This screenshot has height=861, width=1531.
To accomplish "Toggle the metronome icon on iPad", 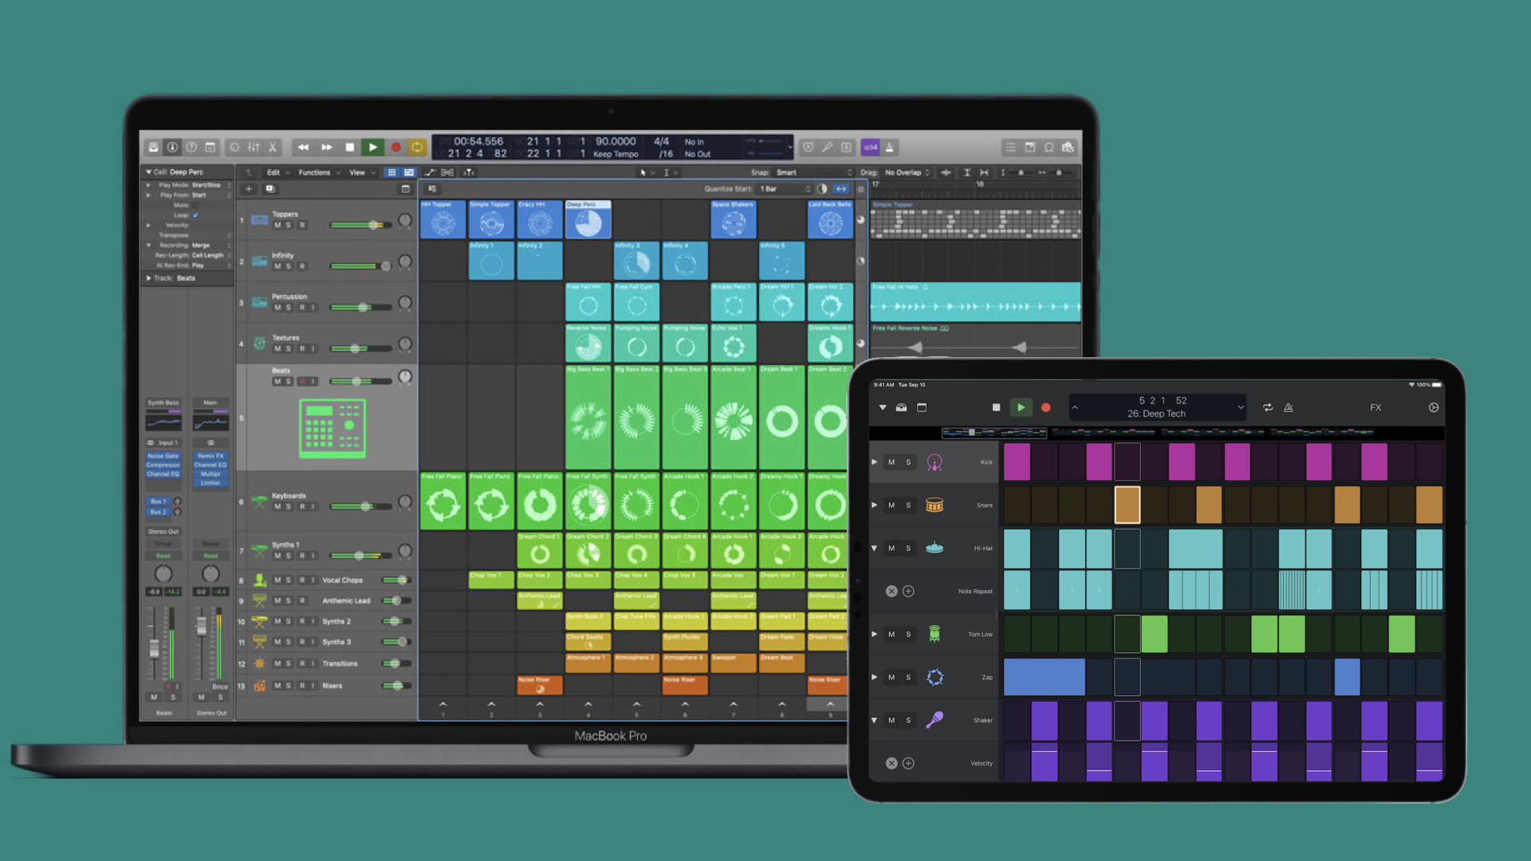I will [1289, 407].
